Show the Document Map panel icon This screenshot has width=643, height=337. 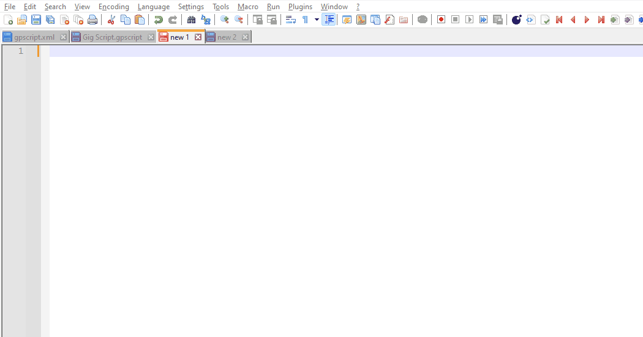[361, 20]
